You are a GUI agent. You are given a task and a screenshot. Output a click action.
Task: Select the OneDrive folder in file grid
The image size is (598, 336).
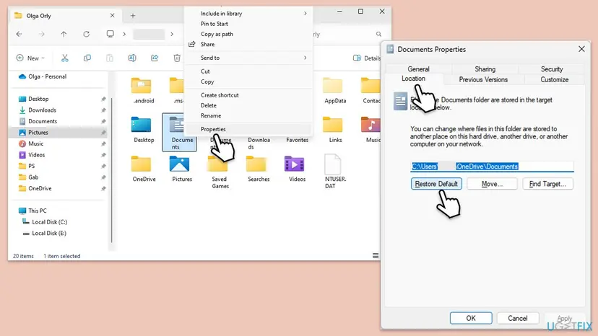click(x=144, y=169)
